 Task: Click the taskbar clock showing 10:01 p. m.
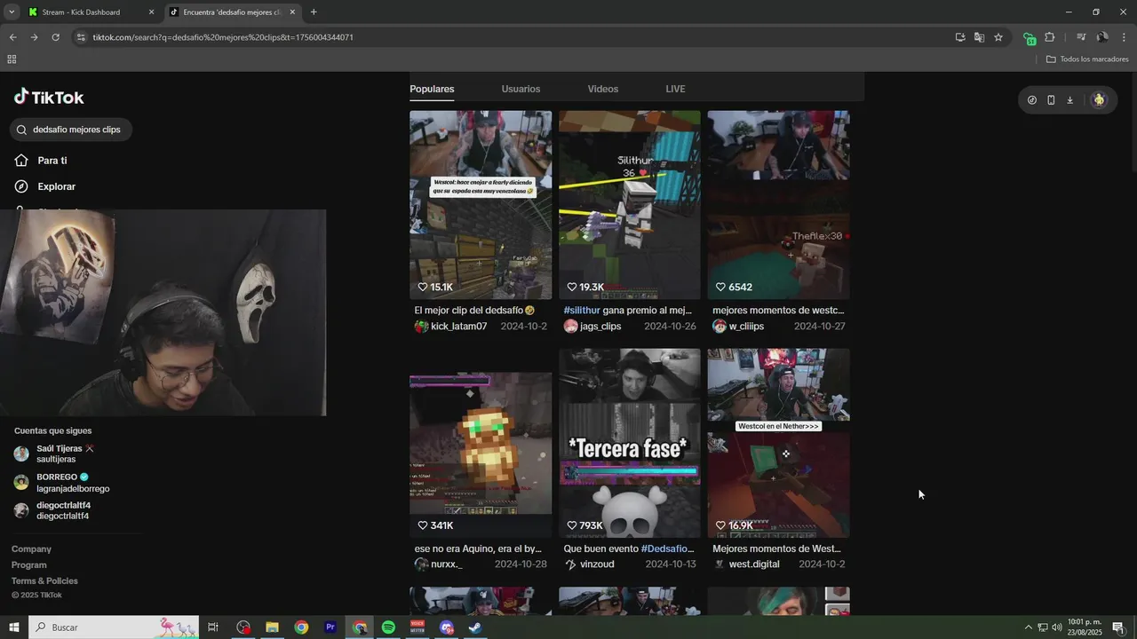tap(1085, 627)
